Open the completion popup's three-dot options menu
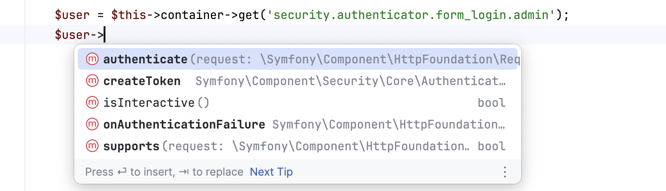 tap(505, 172)
